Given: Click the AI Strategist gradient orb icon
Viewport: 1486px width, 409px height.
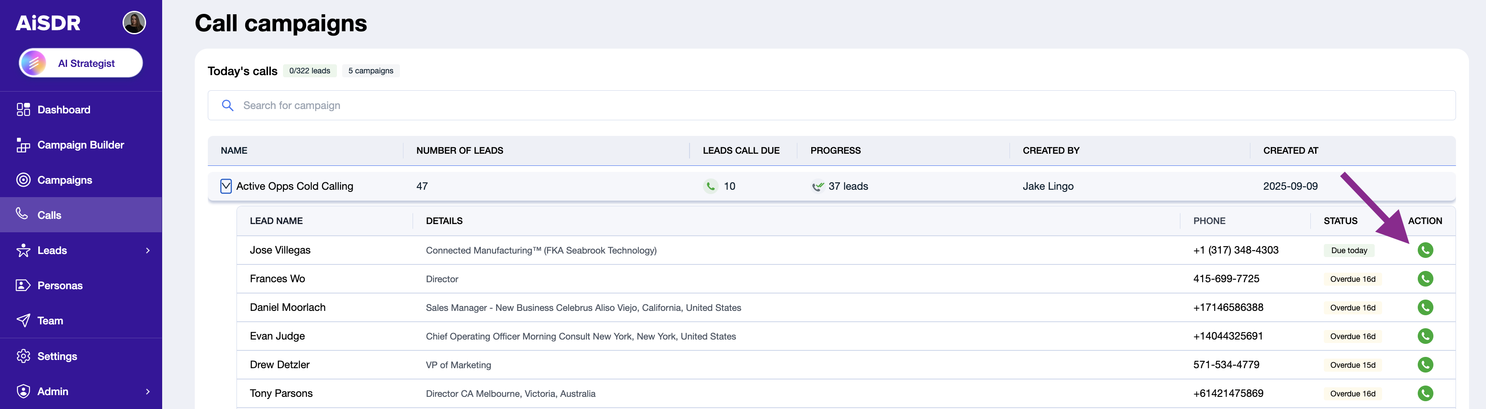Looking at the screenshot, I should [34, 63].
